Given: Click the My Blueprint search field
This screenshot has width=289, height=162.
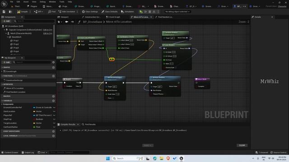Looking at the screenshot, I should (32, 62).
